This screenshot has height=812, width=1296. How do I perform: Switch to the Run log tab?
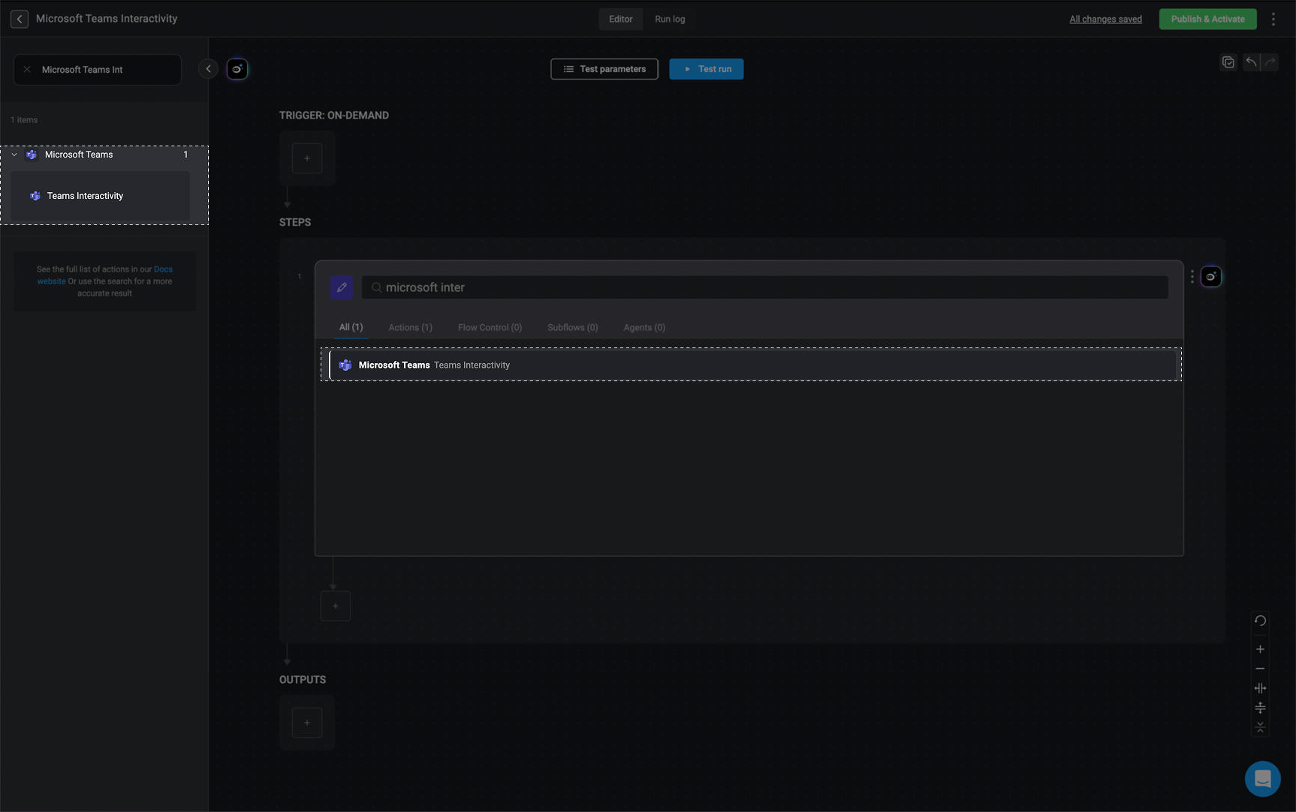point(670,20)
